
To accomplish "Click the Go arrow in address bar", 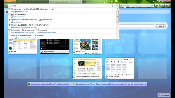I will tap(117, 6).
